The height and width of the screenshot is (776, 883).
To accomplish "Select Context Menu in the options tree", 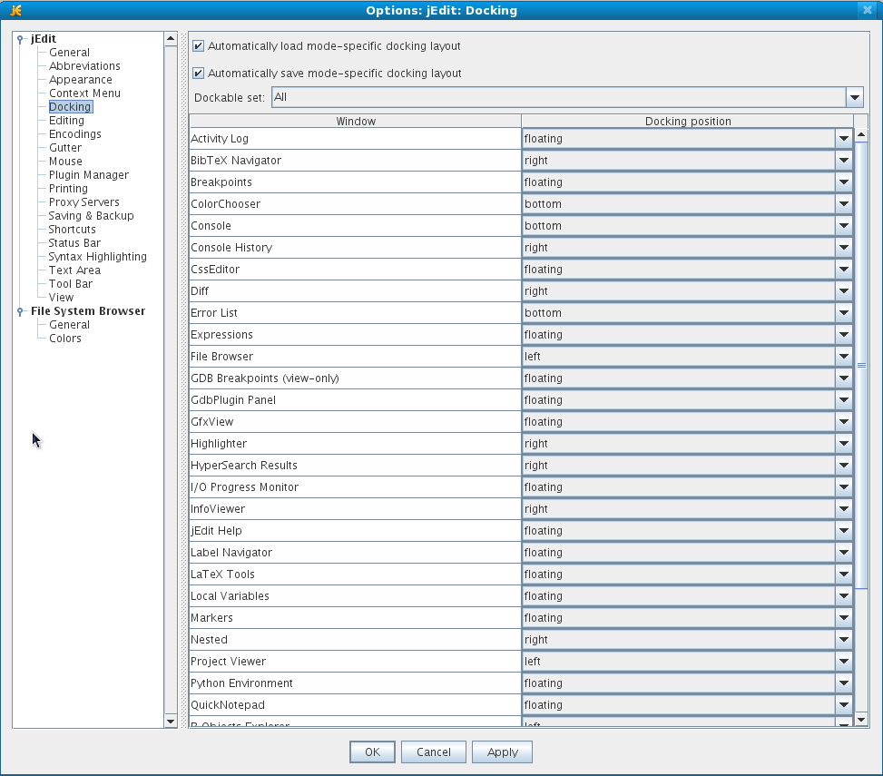I will (84, 93).
